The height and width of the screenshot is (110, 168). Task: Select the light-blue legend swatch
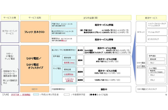coord(36,95)
